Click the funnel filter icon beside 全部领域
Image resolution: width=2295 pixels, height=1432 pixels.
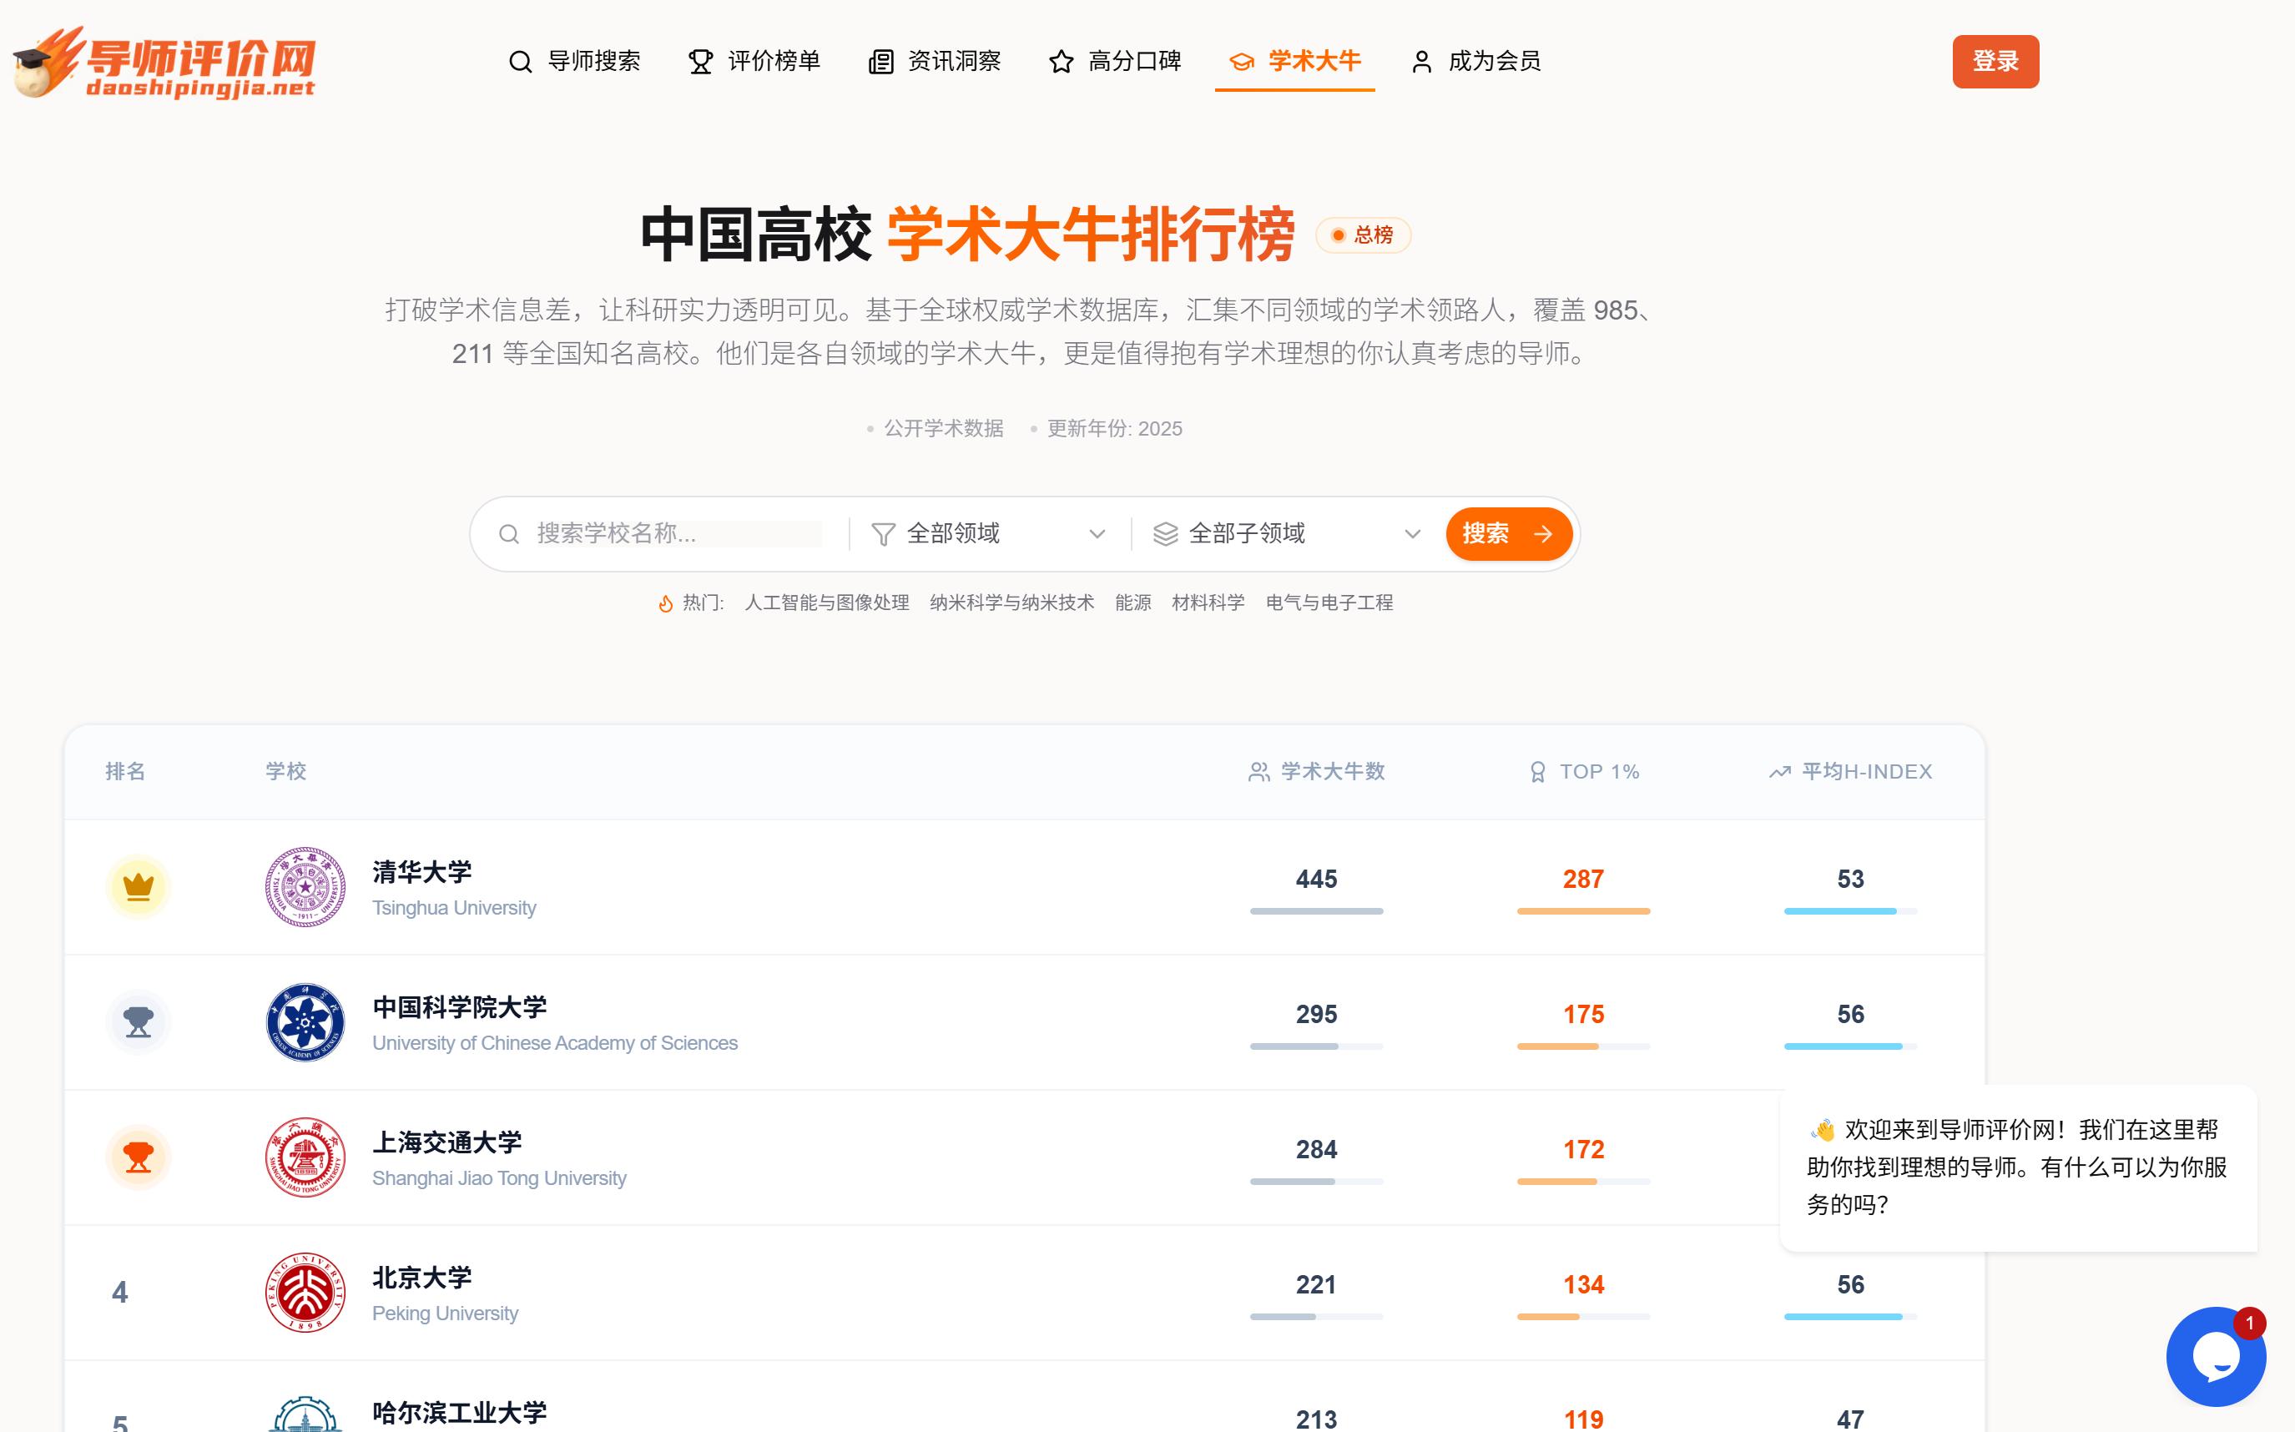[x=883, y=534]
